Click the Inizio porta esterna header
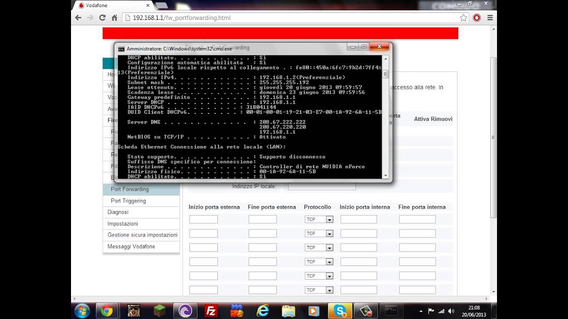Image resolution: width=568 pixels, height=319 pixels. [214, 207]
